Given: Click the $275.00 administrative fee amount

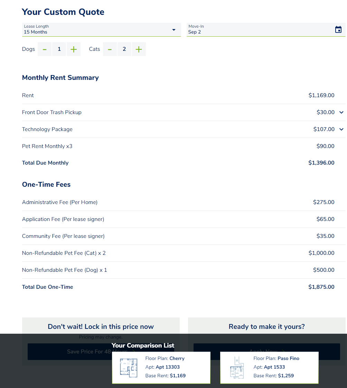Looking at the screenshot, I should click(x=323, y=202).
